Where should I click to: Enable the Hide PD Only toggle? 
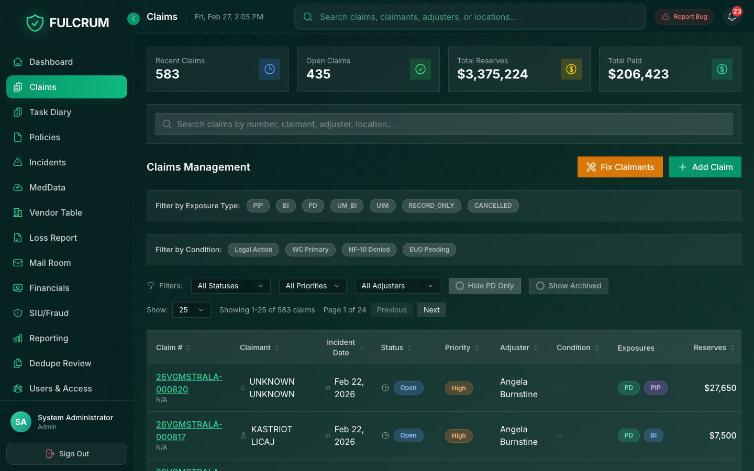(484, 286)
